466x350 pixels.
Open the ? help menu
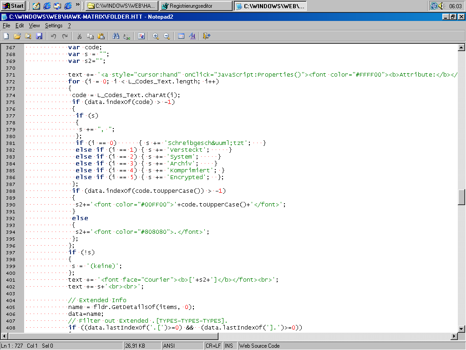pos(69,26)
